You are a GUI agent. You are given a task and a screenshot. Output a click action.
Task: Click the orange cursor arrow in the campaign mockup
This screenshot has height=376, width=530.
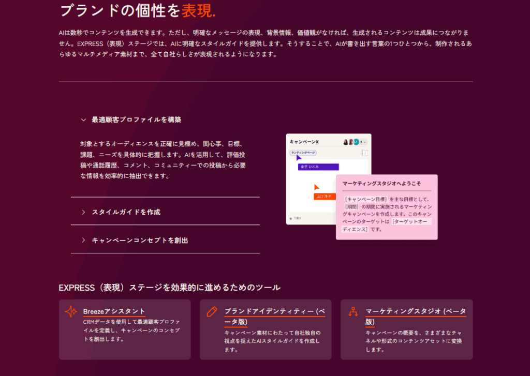pyautogui.click(x=317, y=188)
